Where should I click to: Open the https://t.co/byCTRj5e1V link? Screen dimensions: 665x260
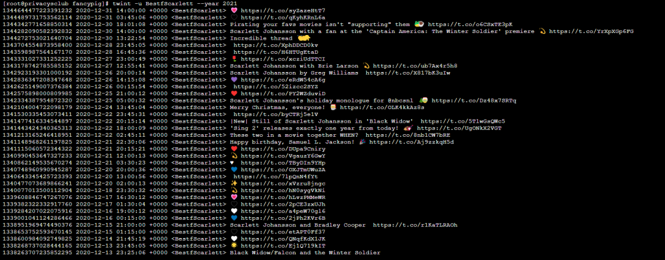pos(275,114)
